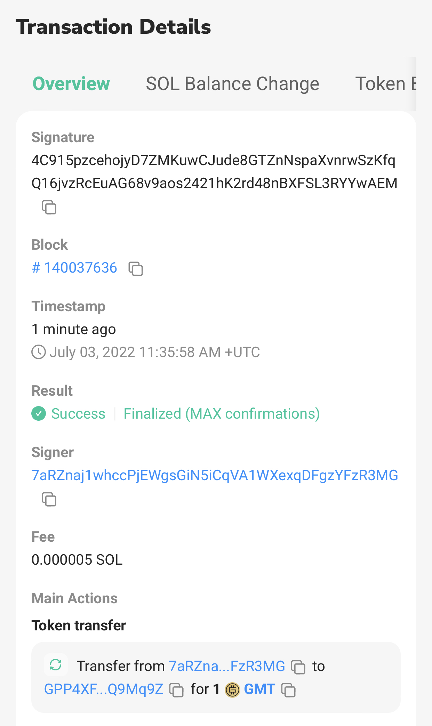Screen dimensions: 432x726
Task: Copy the GMT token address
Action: [288, 690]
